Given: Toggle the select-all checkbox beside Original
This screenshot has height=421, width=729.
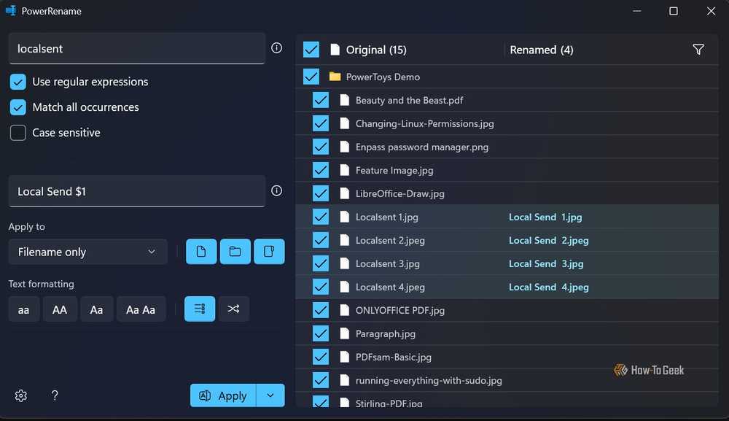Looking at the screenshot, I should [x=311, y=50].
